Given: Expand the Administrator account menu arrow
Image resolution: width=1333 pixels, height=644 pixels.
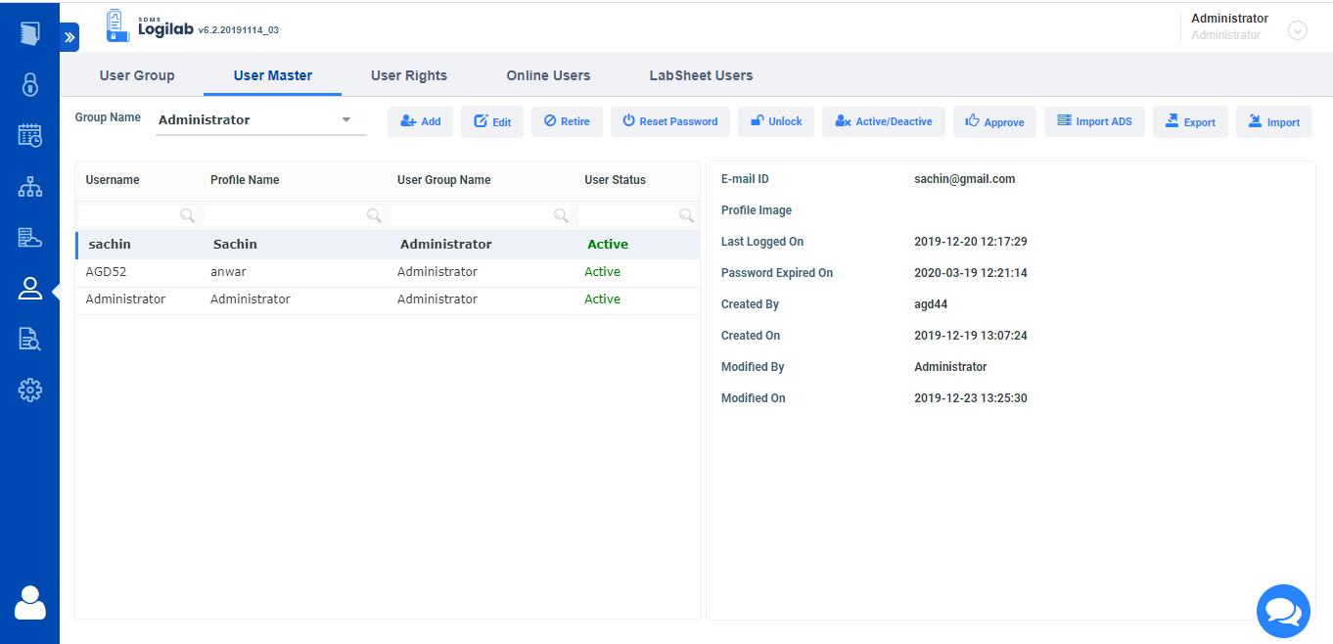Looking at the screenshot, I should pyautogui.click(x=1298, y=30).
